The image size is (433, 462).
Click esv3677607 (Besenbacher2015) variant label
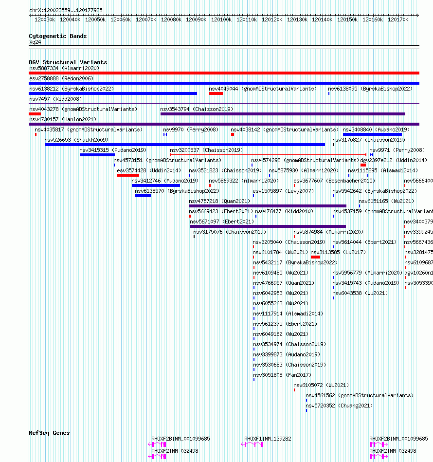point(334,181)
